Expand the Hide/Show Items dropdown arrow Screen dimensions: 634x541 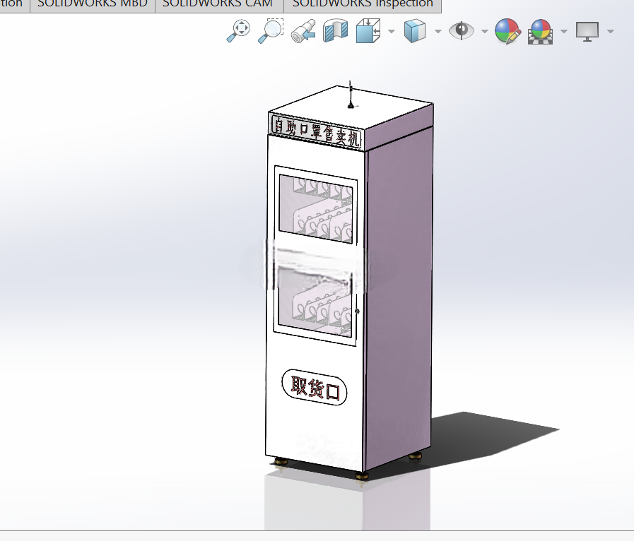[x=485, y=31]
